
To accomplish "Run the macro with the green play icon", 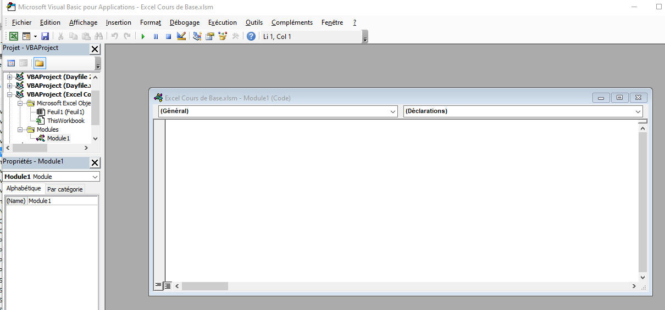I will pyautogui.click(x=143, y=36).
